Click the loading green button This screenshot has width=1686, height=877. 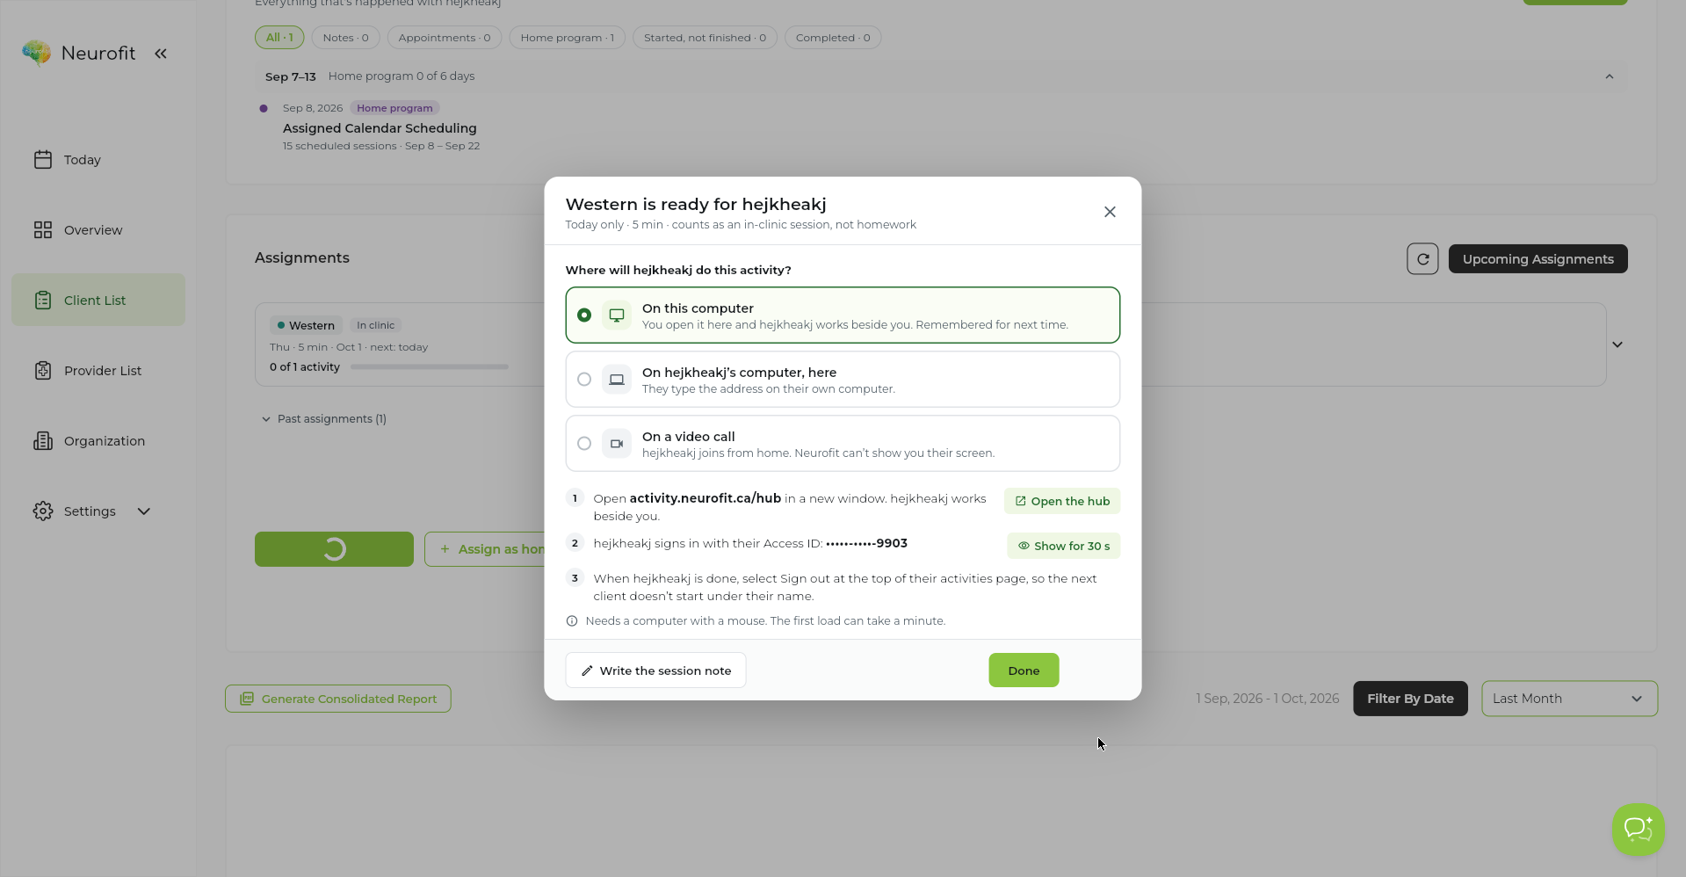tap(334, 549)
